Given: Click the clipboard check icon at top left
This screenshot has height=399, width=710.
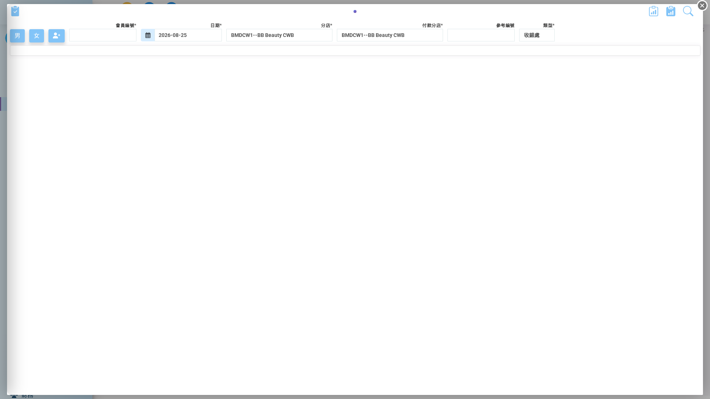Looking at the screenshot, I should pyautogui.click(x=15, y=11).
